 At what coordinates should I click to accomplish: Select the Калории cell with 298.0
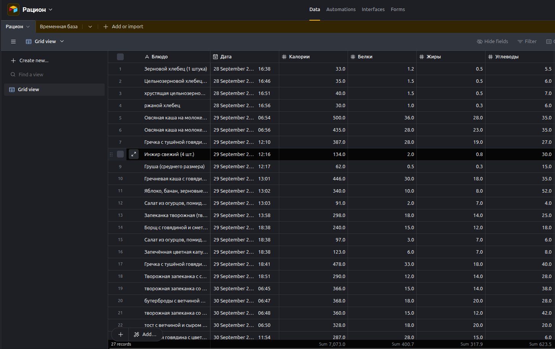click(x=313, y=216)
